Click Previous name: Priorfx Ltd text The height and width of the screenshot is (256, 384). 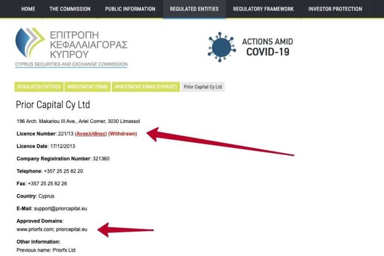pos(46,250)
